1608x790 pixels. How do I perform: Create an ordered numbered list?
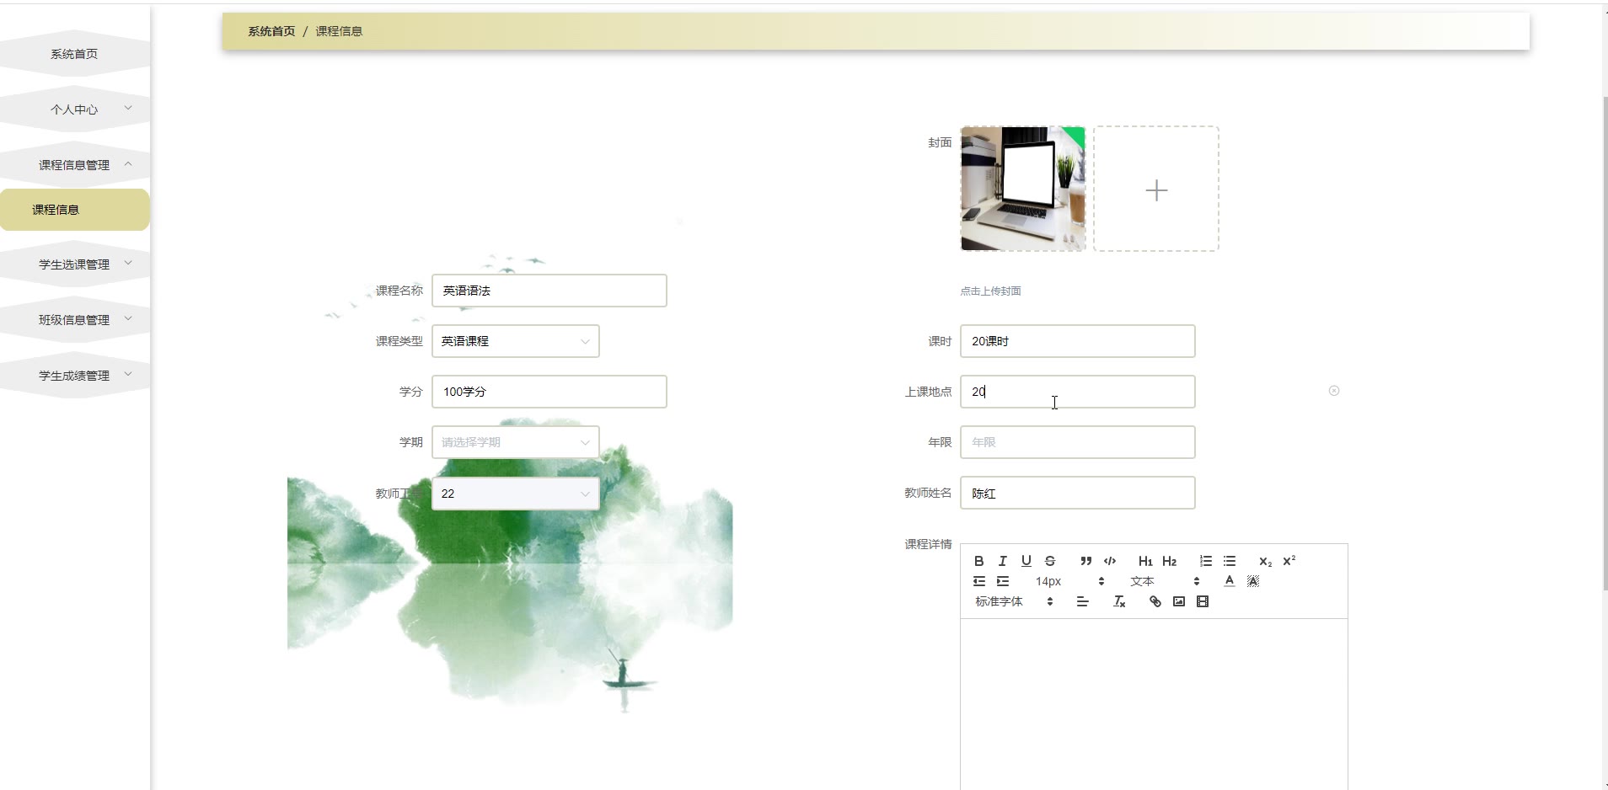(1206, 561)
